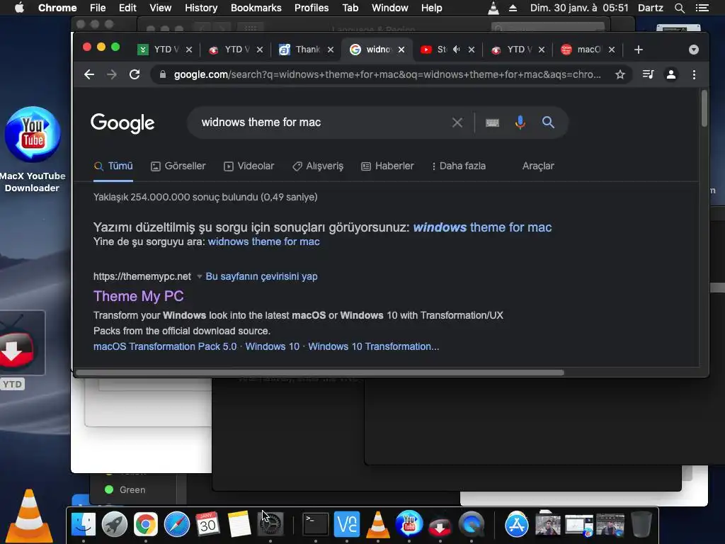This screenshot has width=725, height=544.
Task: Switch to Videolar results
Action: 249,166
